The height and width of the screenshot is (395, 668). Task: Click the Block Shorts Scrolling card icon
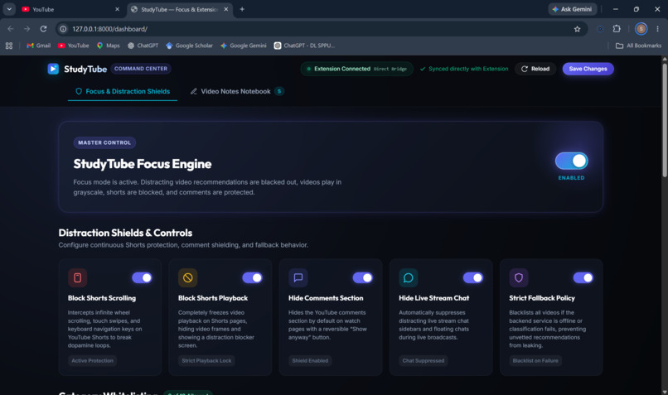click(x=78, y=278)
